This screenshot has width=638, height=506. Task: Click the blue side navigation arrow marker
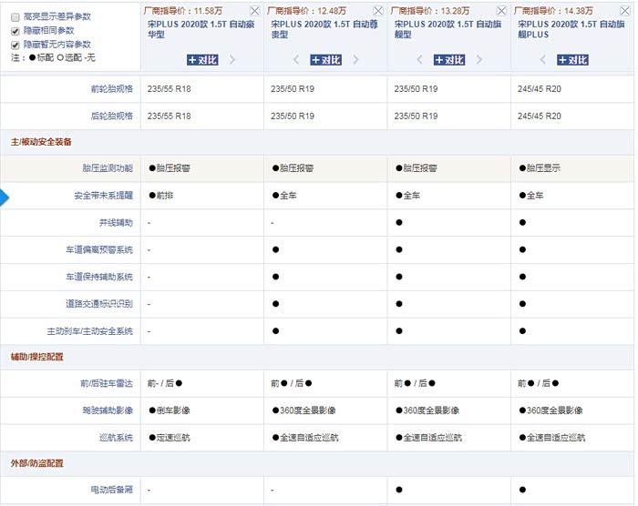pos(4,197)
